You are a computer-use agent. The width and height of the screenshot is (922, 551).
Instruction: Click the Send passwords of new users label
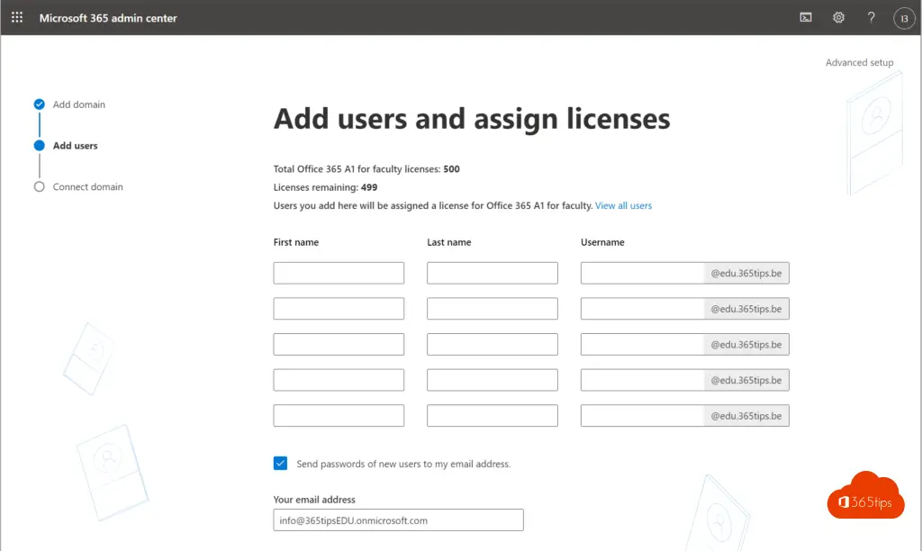(403, 464)
